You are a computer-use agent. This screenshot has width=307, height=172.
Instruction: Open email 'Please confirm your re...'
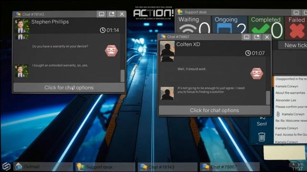291,107
